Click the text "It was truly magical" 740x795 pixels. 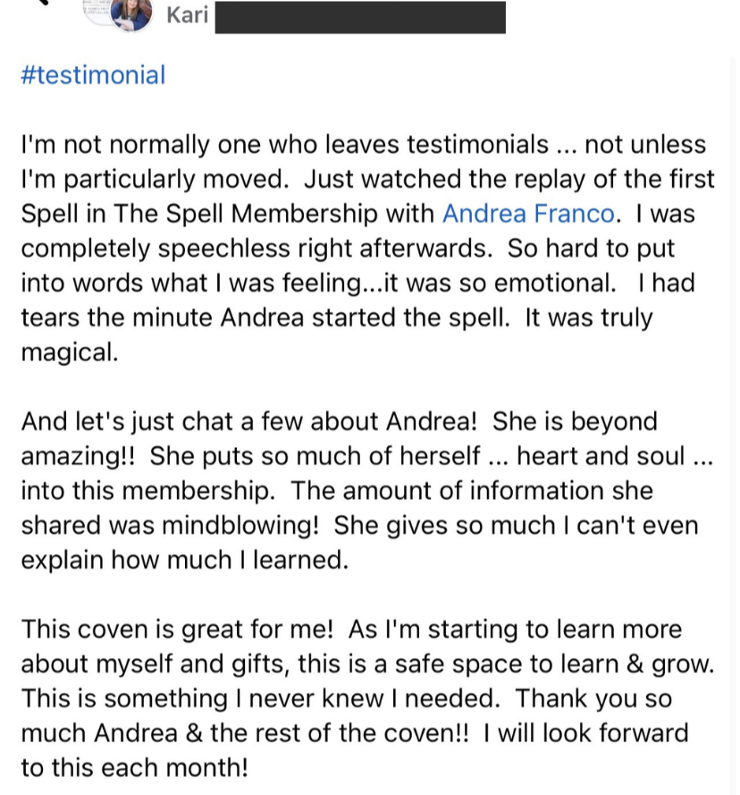[590, 318]
